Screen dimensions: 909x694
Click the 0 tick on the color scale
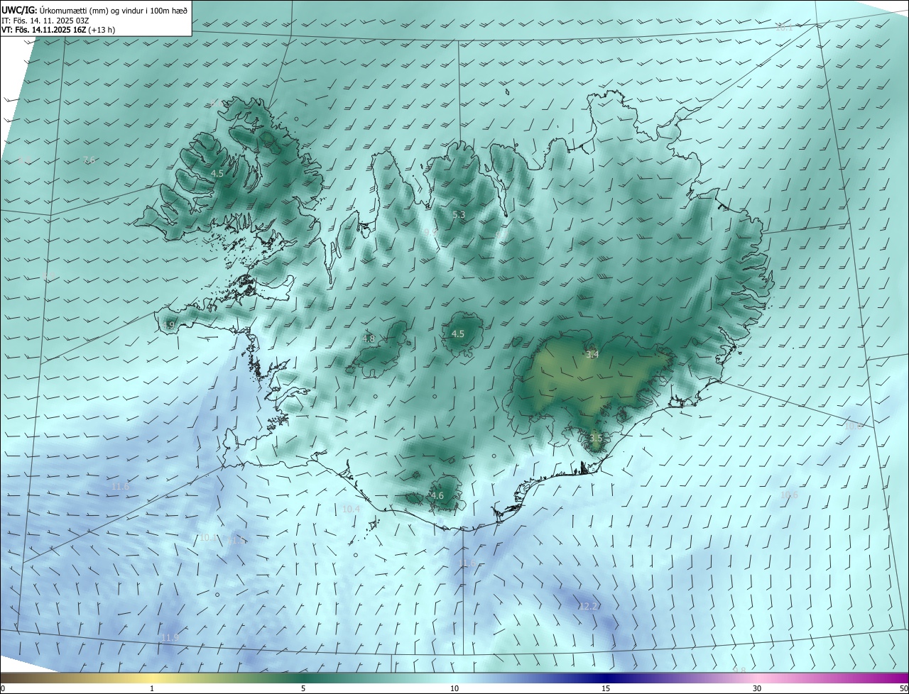[x=3, y=688]
